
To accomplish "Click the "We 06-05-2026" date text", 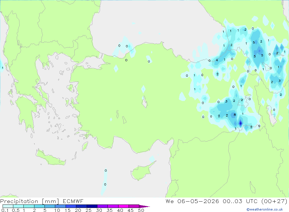I will tap(192, 201).
